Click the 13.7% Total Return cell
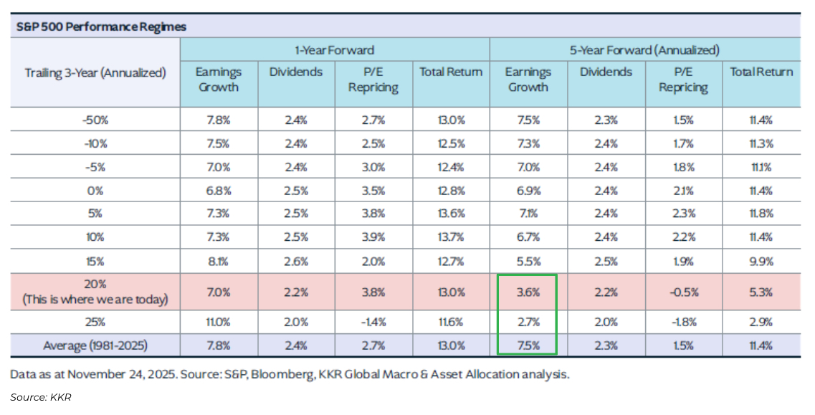815x415 pixels. (450, 236)
